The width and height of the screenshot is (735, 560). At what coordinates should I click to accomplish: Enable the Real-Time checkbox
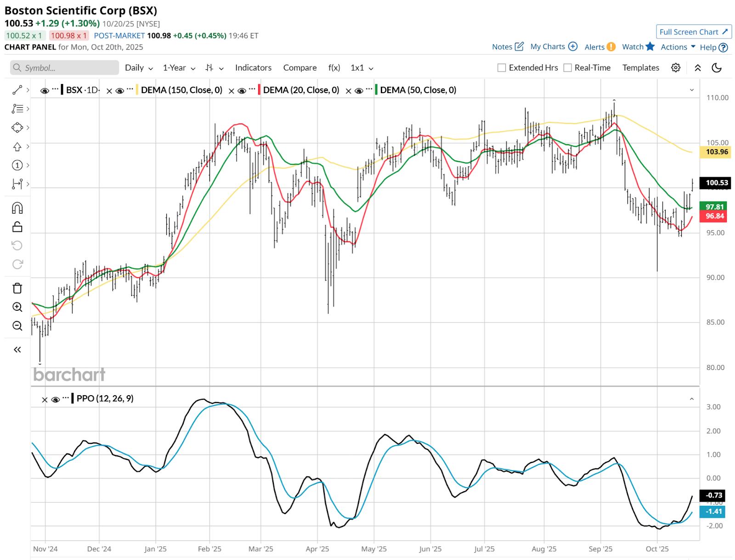pyautogui.click(x=568, y=68)
